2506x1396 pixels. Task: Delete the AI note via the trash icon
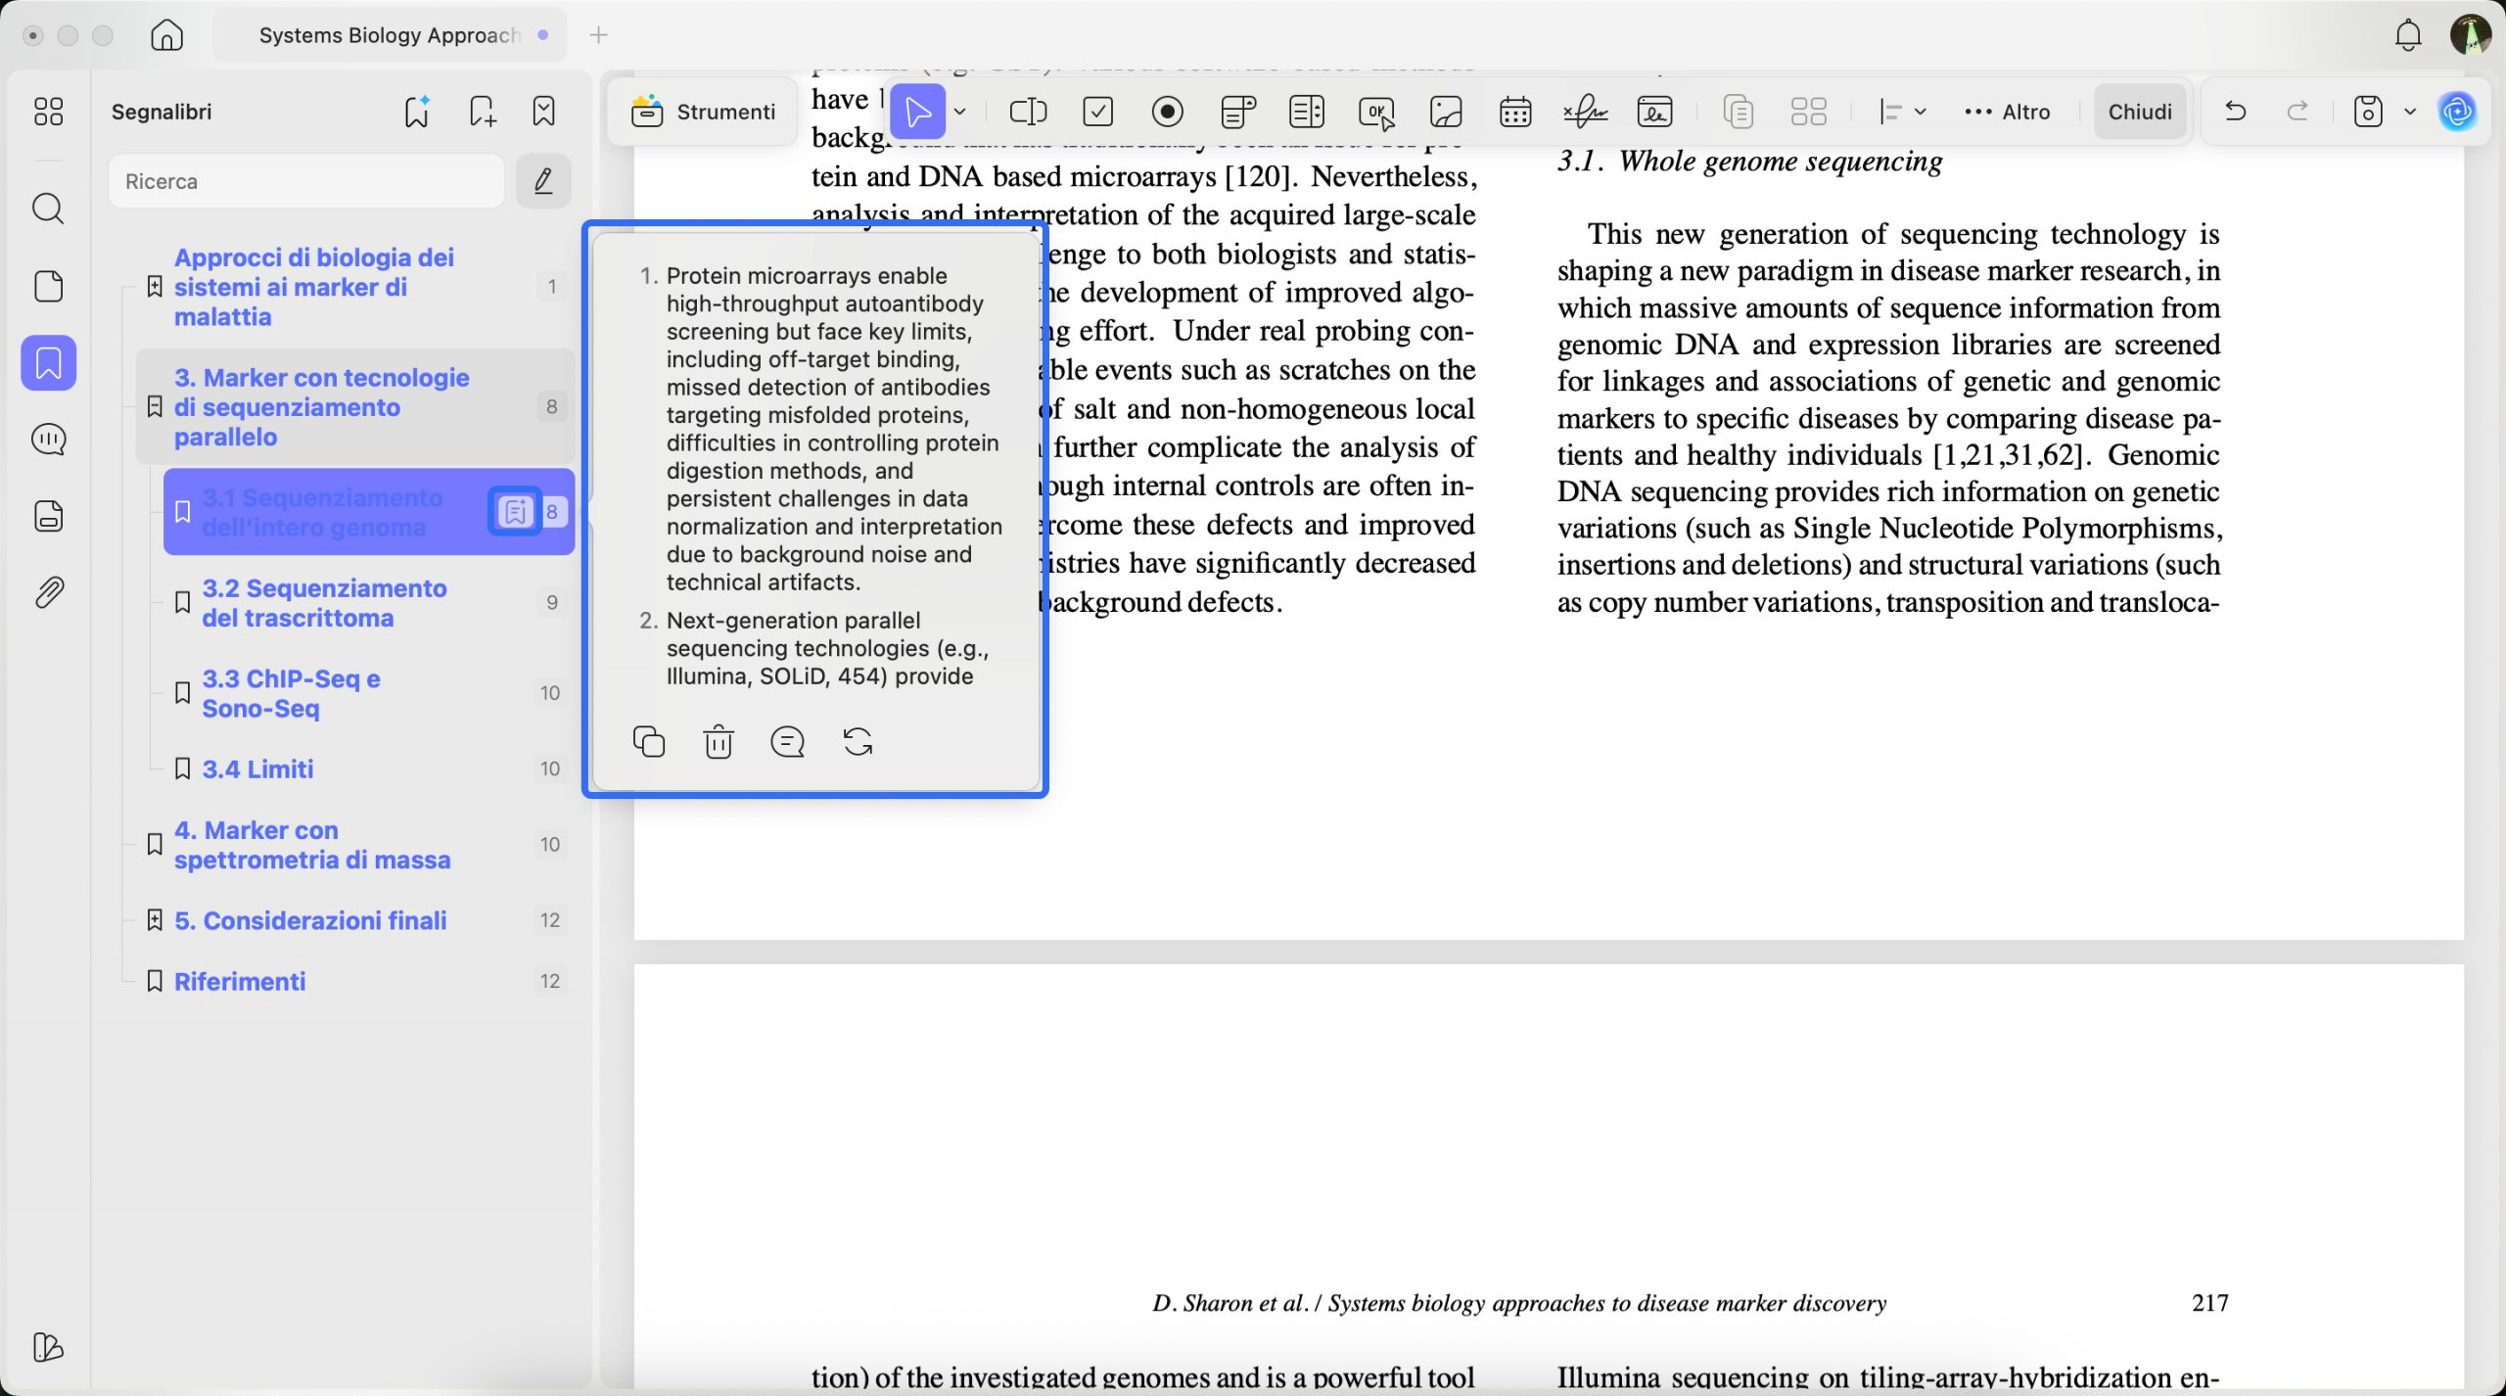point(719,742)
